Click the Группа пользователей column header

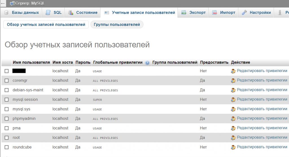click(x=175, y=62)
